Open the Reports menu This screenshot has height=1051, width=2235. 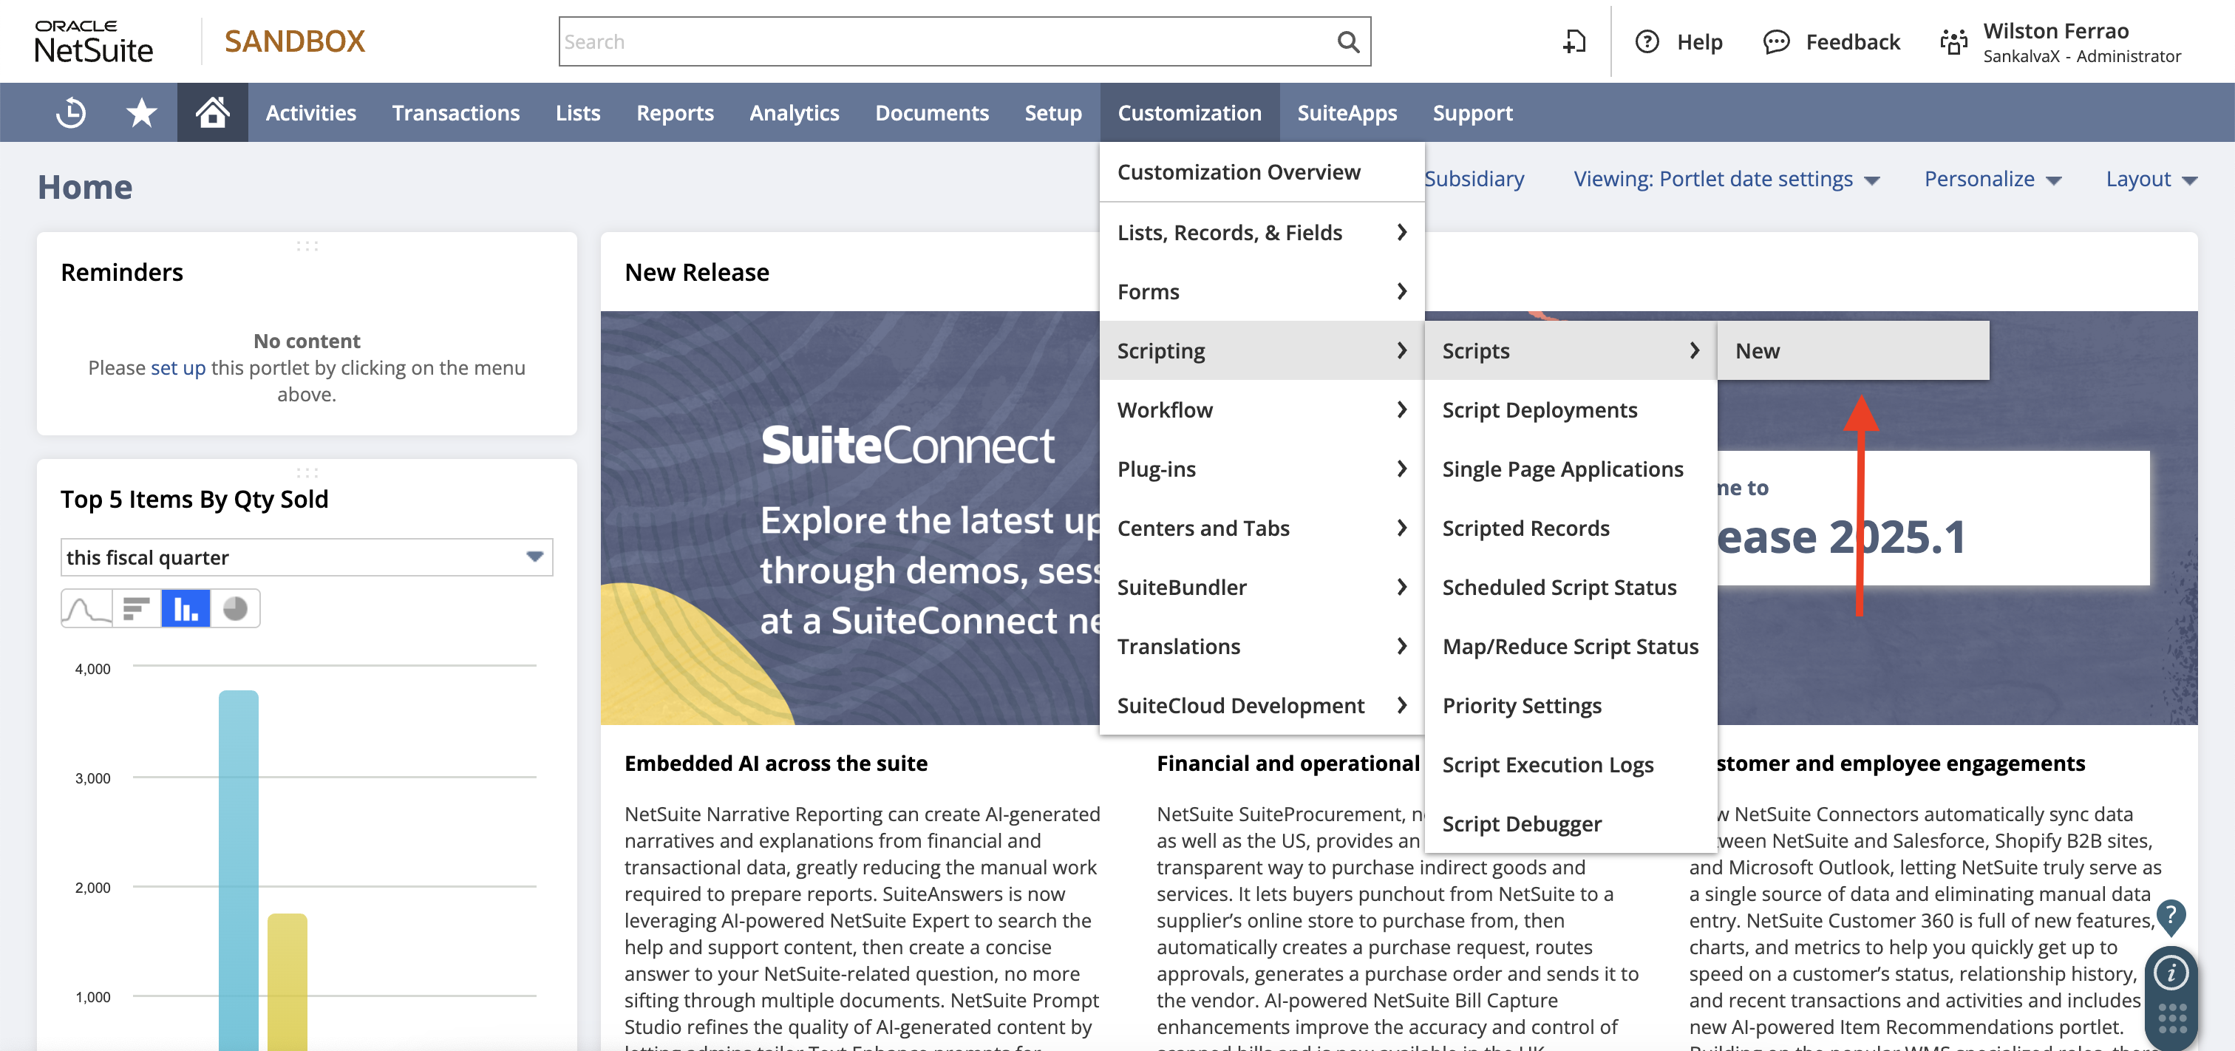[x=674, y=113]
